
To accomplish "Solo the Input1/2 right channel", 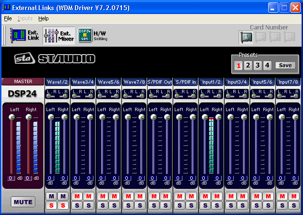I will coord(217,205).
